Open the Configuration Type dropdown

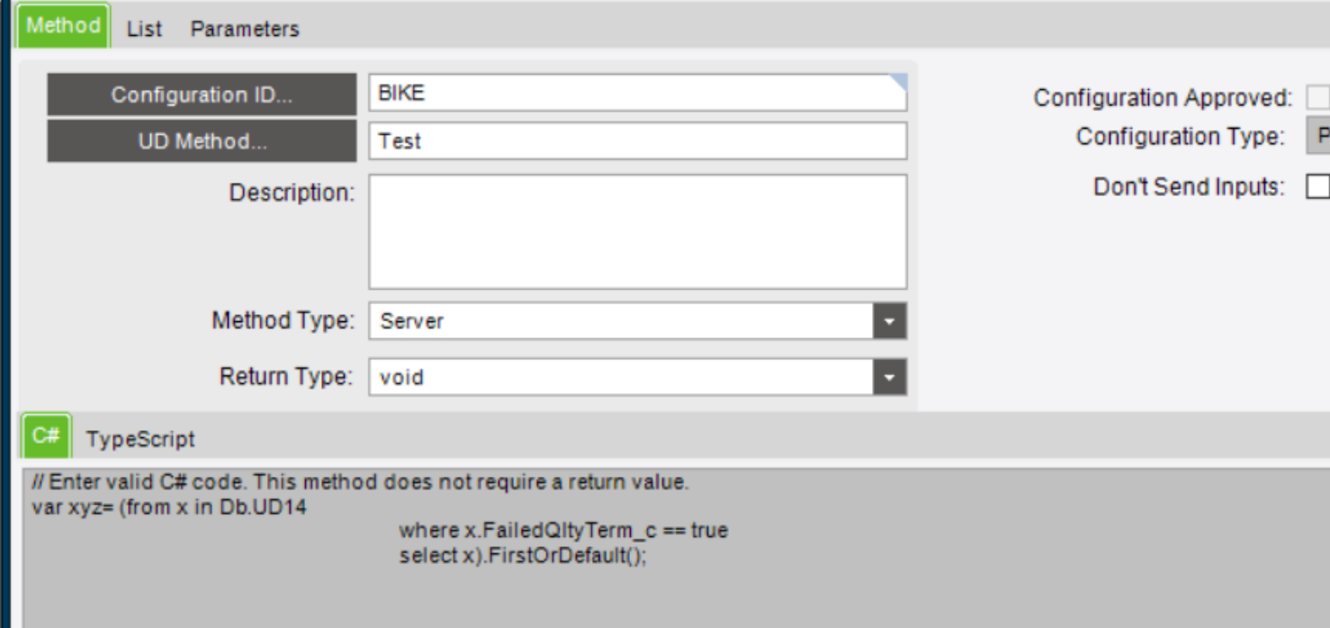tap(1319, 137)
